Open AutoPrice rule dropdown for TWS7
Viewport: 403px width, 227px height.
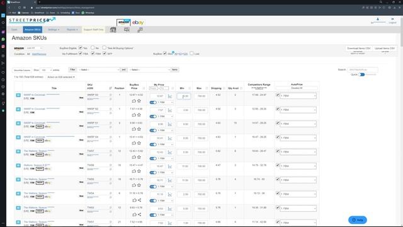click(298, 152)
